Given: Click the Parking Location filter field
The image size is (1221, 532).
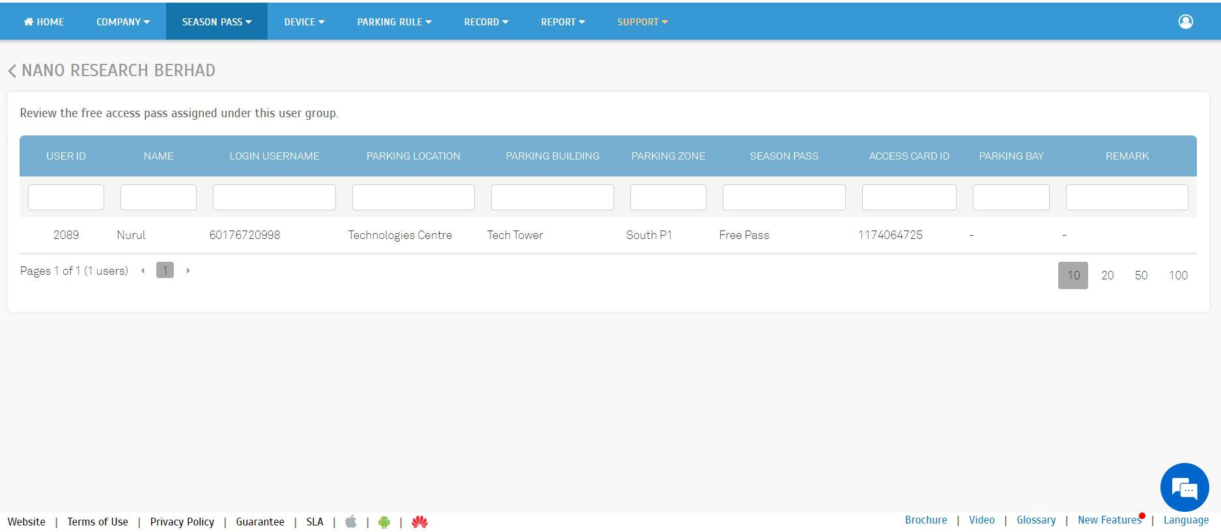Looking at the screenshot, I should click(x=413, y=197).
